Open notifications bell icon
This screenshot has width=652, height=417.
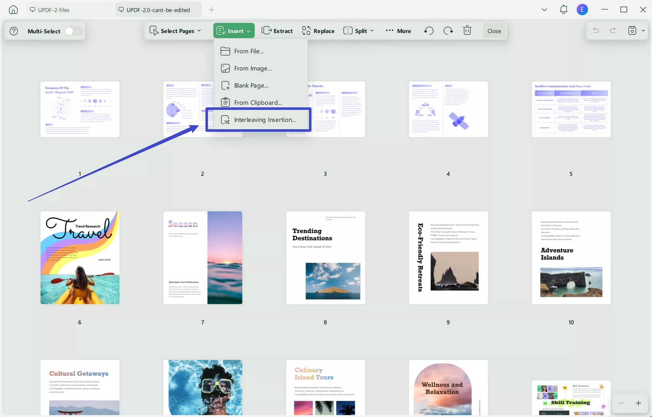[x=563, y=10]
